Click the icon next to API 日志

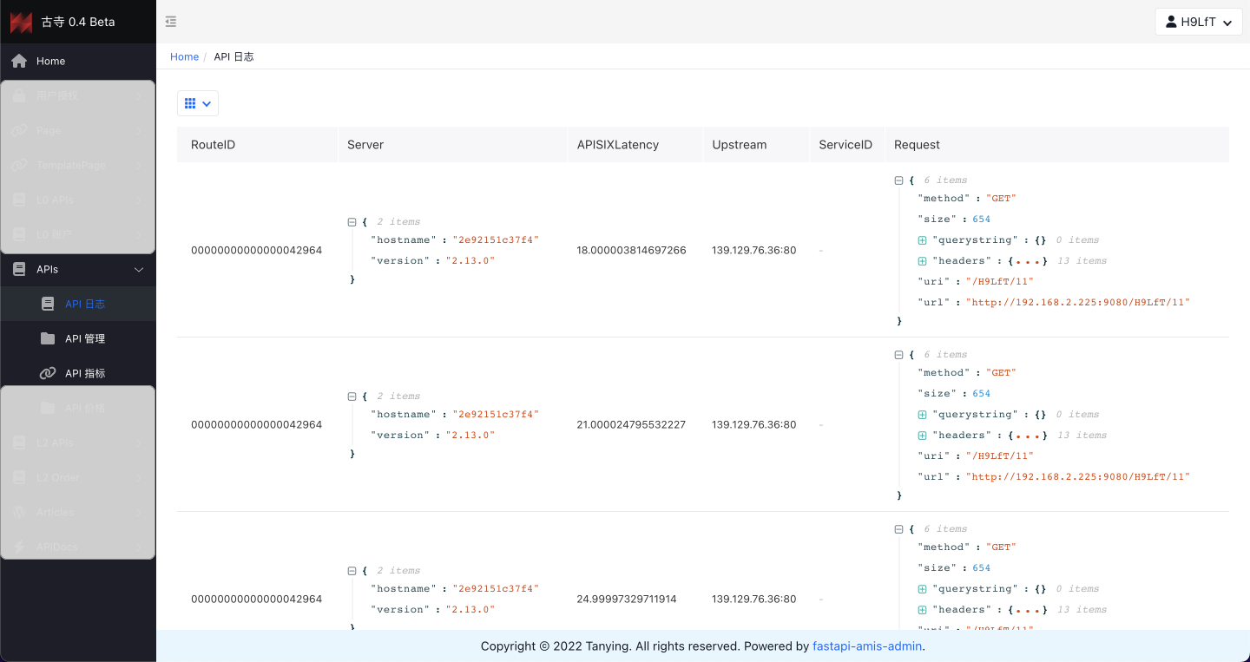point(49,304)
